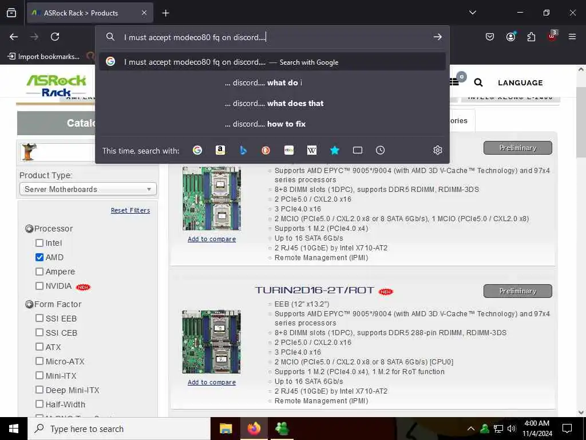
Task: Open the volume speaker tray icon
Action: coord(512,429)
